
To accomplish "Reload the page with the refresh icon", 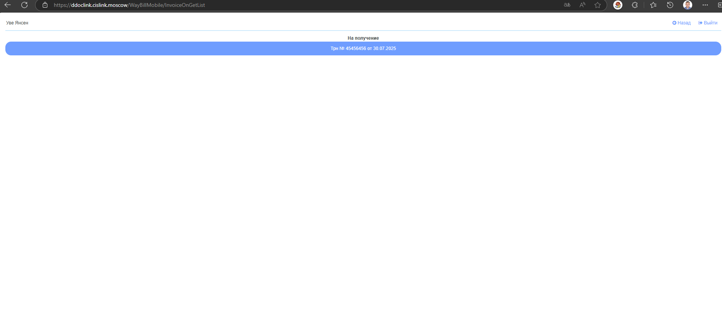I will [24, 5].
